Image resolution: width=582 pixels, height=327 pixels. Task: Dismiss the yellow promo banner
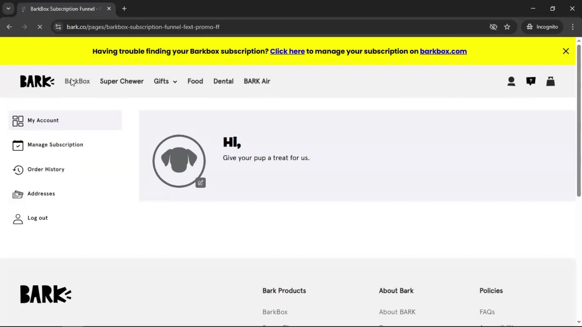coord(566,51)
